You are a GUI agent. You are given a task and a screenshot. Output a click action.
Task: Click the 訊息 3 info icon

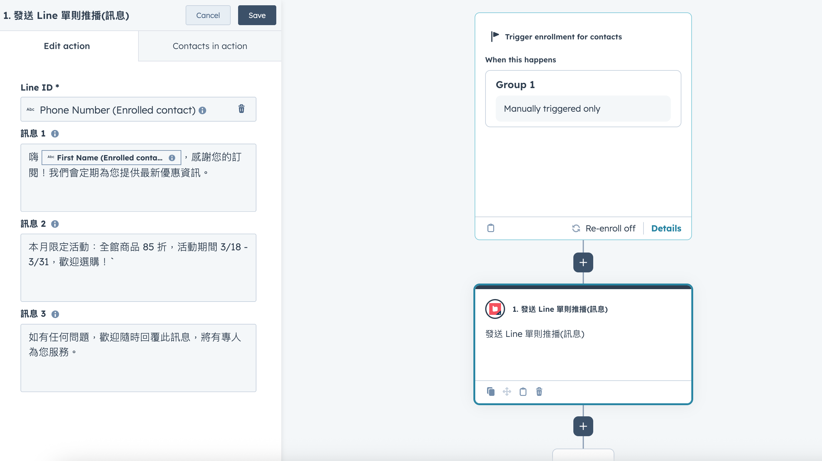pos(55,314)
